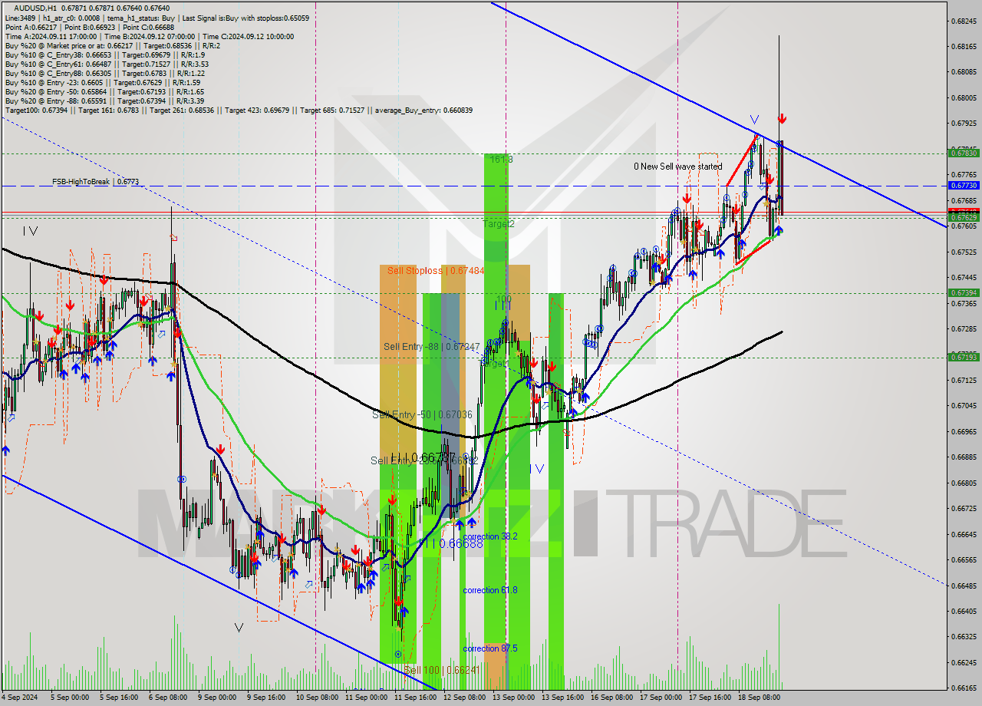Click the '6 Sep 08:00' time label
The height and width of the screenshot is (706, 982).
point(168,698)
